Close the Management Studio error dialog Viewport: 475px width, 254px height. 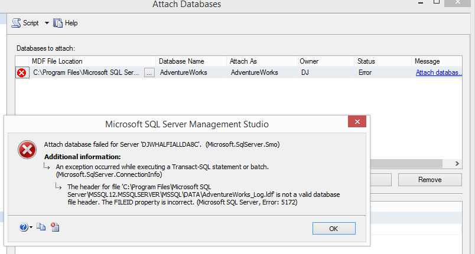pyautogui.click(x=357, y=122)
